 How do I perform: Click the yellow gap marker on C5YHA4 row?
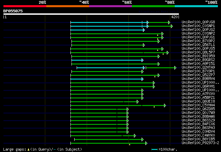coord(154,107)
